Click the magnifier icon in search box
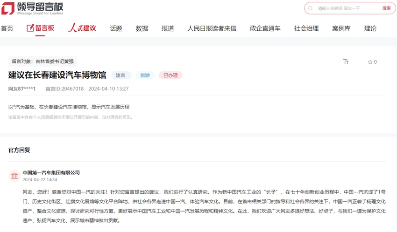The image size is (397, 232). pos(311,8)
